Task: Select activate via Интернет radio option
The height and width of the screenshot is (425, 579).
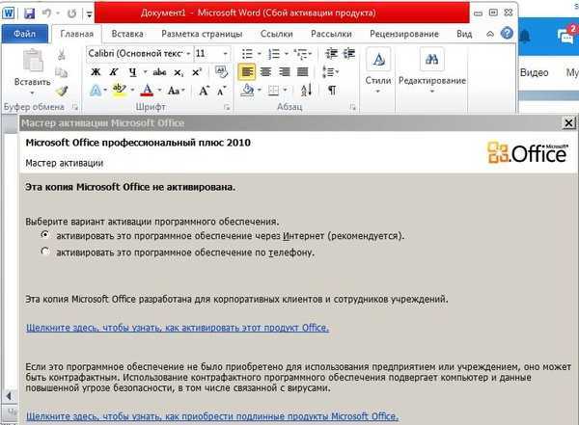Action: click(45, 234)
